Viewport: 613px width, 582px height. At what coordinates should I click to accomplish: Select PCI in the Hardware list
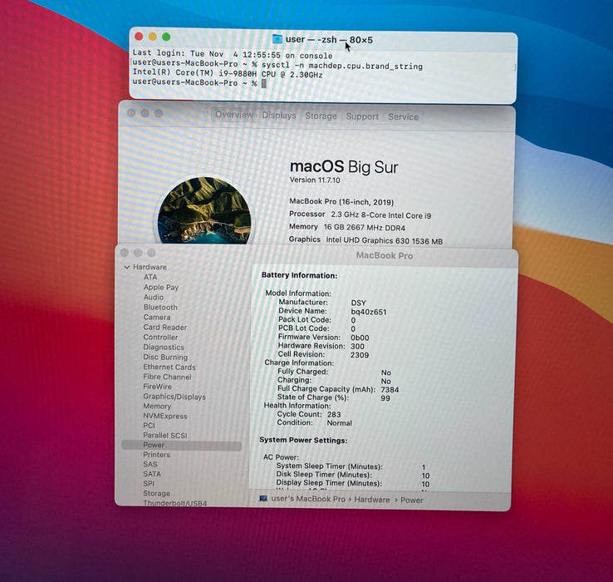[149, 426]
